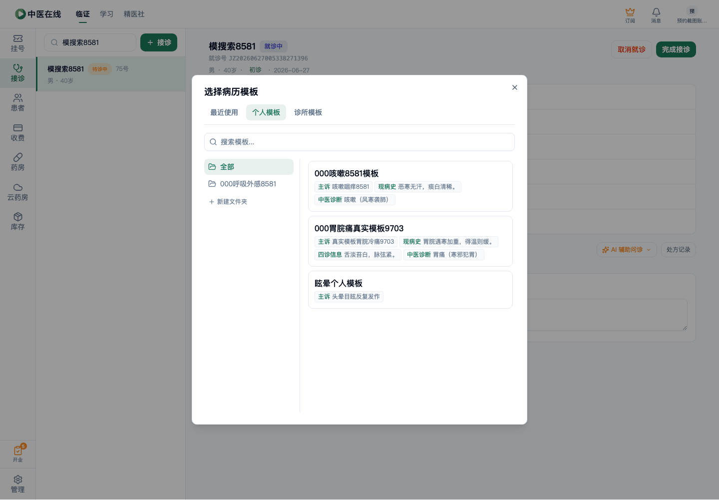Open the 挂号 registration sidebar icon
Screen dimensions: 719x500
[17, 43]
